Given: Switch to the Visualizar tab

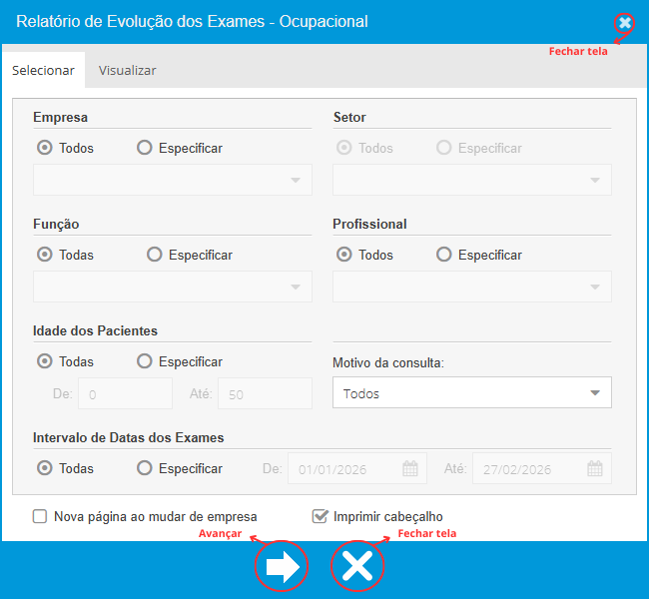Looking at the screenshot, I should click(x=128, y=70).
